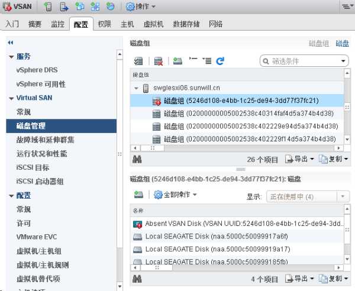Click the move hosts into cluster icon
The width and height of the screenshot is (355, 291).
pyautogui.click(x=64, y=7)
